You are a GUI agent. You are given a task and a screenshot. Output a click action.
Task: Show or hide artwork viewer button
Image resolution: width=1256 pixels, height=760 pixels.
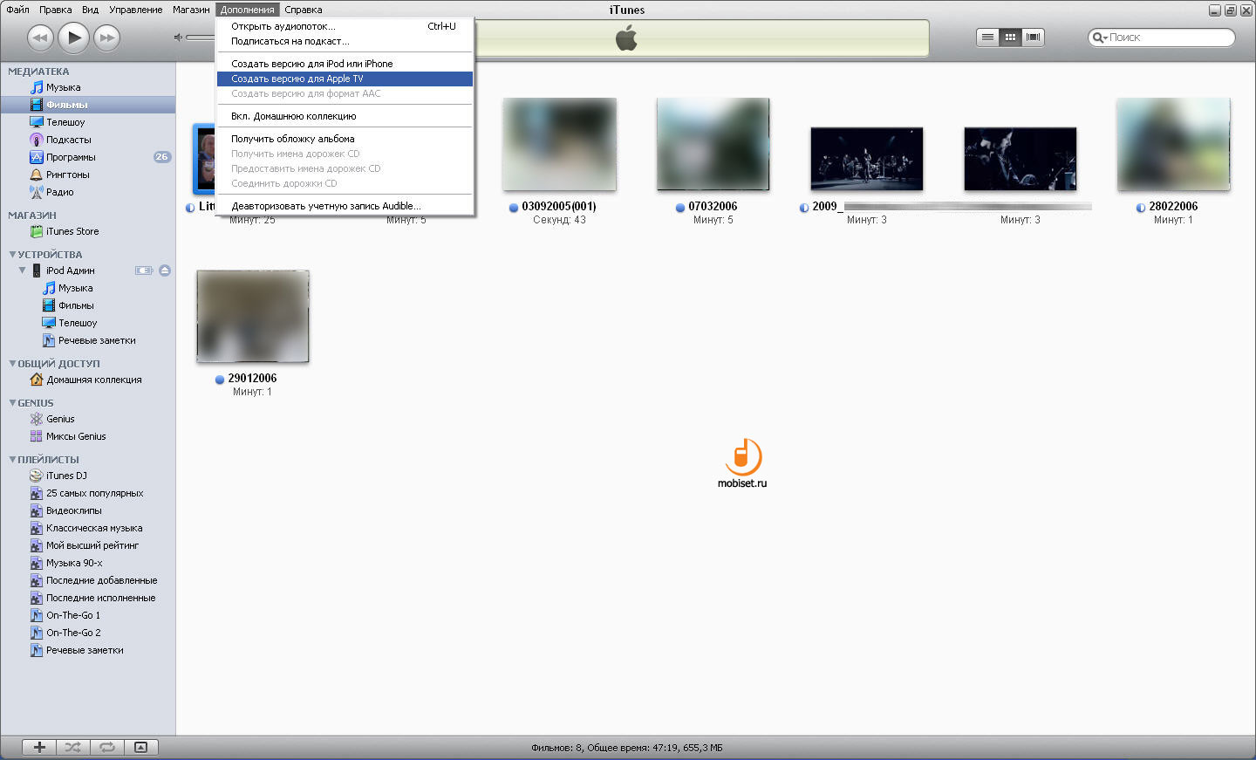(x=140, y=747)
